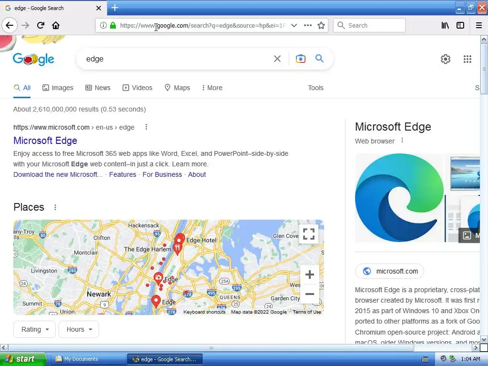The width and height of the screenshot is (488, 366).
Task: Open the About sitelink
Action: click(x=197, y=174)
